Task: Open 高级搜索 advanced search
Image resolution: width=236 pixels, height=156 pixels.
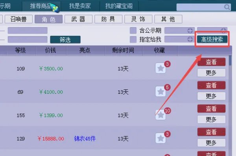Action: tap(212, 39)
